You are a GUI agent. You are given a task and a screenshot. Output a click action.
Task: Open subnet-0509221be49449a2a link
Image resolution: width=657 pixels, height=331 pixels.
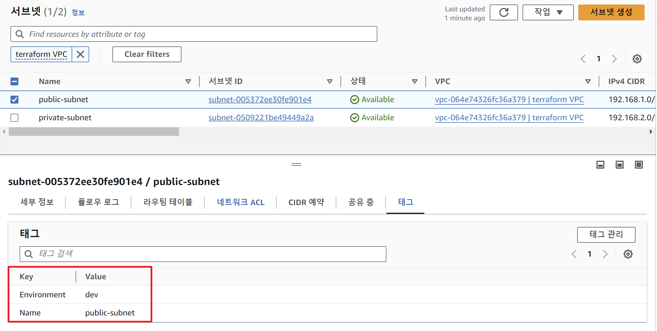261,118
